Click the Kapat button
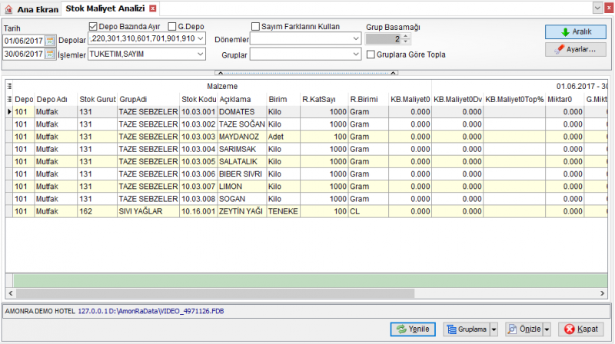 580,329
